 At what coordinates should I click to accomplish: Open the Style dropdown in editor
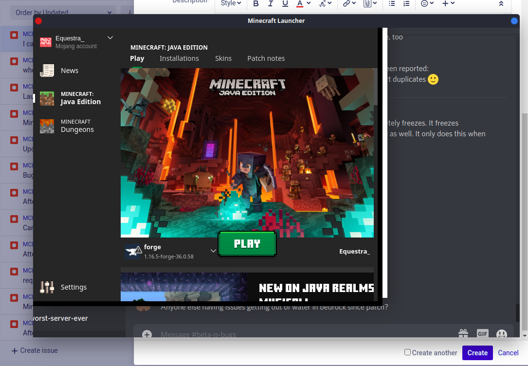[x=231, y=3]
